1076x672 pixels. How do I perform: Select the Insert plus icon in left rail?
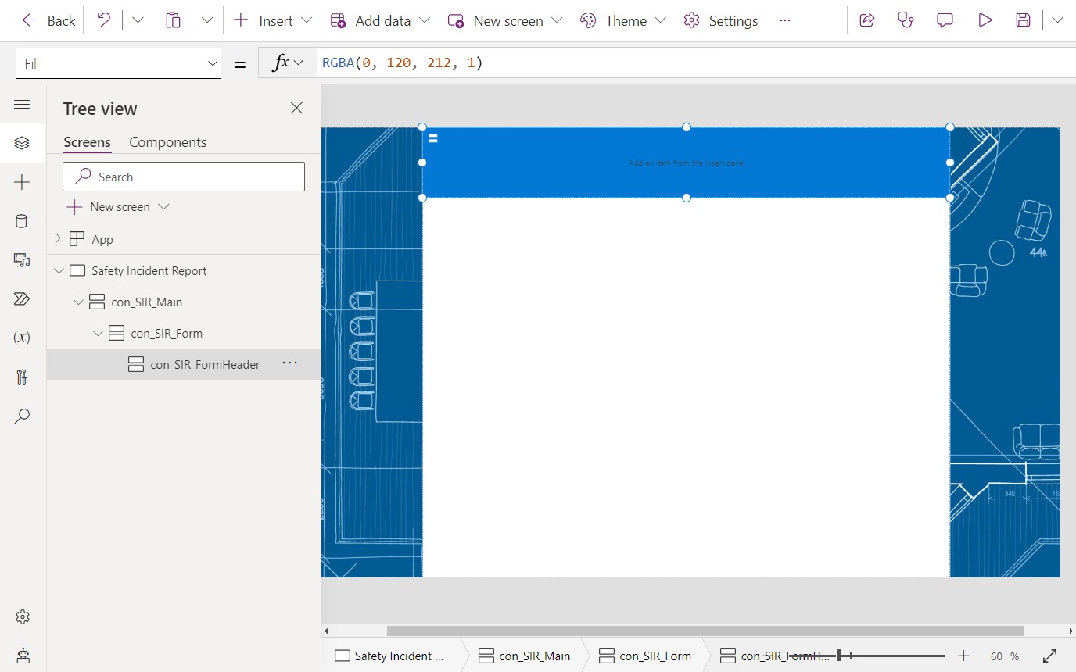23,181
